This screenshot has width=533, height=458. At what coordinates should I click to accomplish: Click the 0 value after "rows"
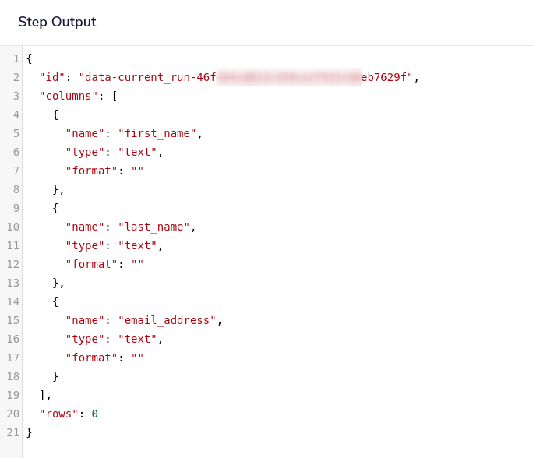(x=95, y=414)
